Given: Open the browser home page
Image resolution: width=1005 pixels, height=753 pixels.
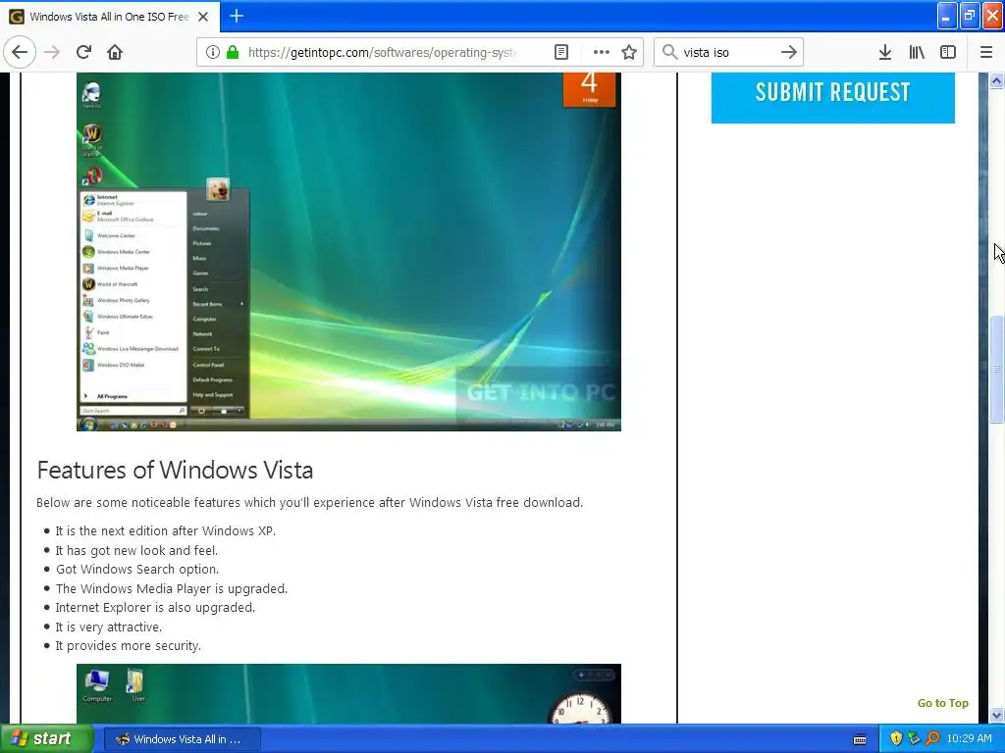Looking at the screenshot, I should click(x=115, y=52).
